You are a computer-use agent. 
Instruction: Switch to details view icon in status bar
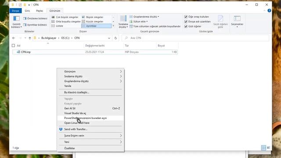[263, 148]
